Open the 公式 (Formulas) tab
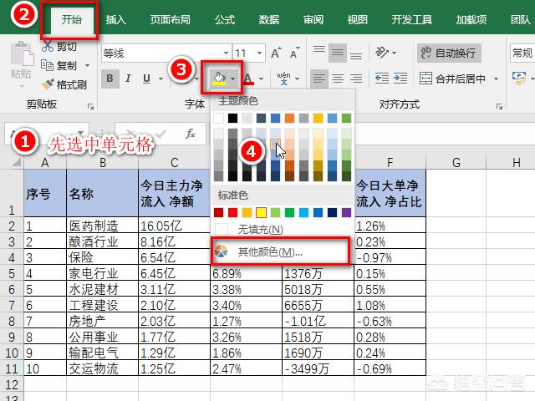The image size is (535, 401). pos(225,20)
